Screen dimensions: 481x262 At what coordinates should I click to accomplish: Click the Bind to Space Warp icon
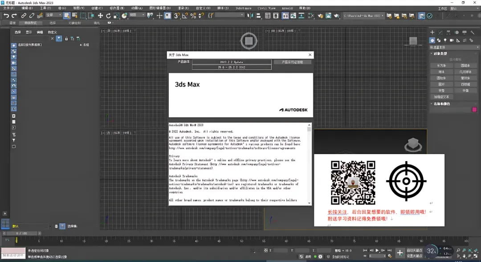[x=40, y=16]
